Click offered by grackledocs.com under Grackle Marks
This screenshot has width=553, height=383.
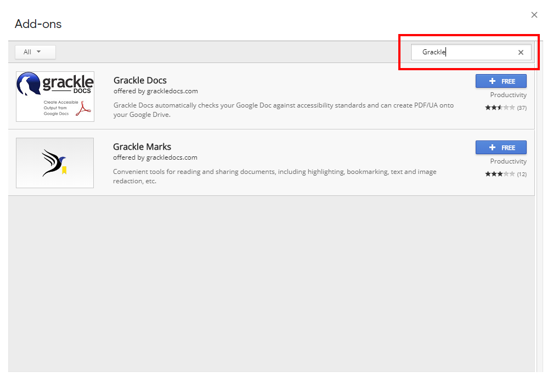click(155, 157)
